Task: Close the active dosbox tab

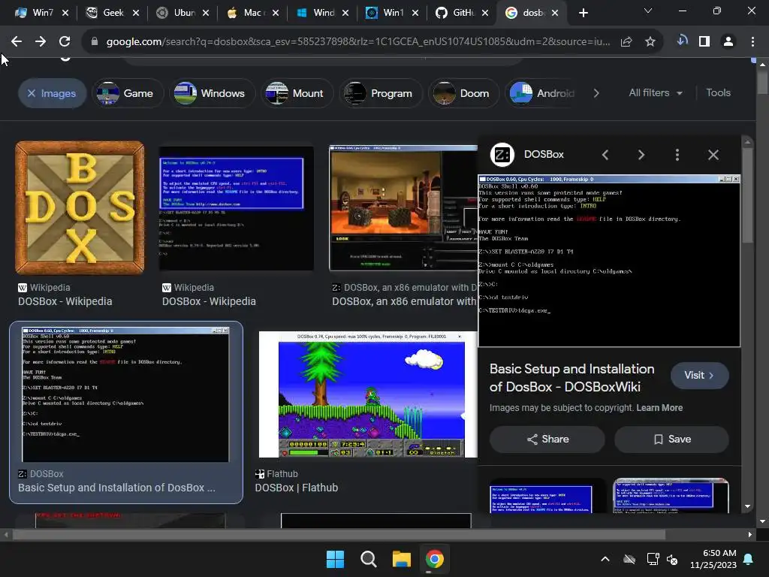Action: click(555, 14)
